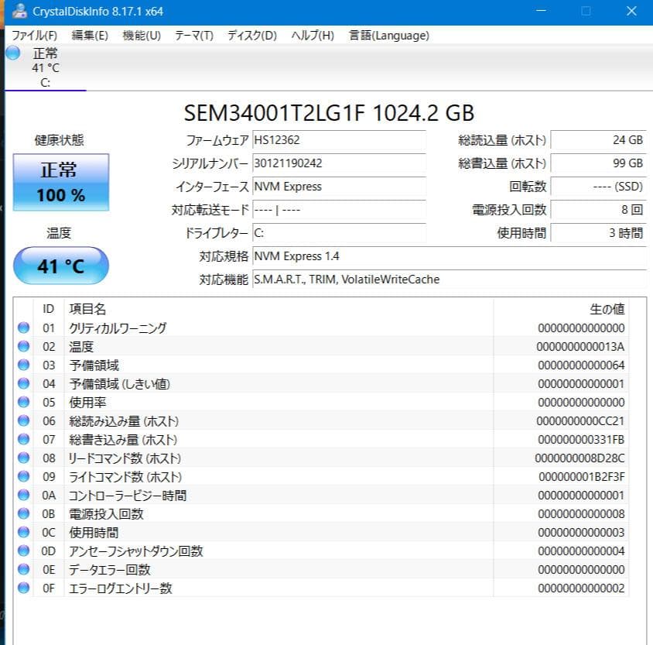Open the ヘルプ menu
Image resolution: width=653 pixels, height=645 pixels.
coord(311,35)
